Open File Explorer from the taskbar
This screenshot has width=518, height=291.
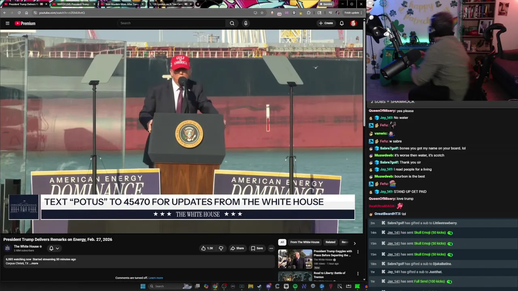click(x=251, y=286)
